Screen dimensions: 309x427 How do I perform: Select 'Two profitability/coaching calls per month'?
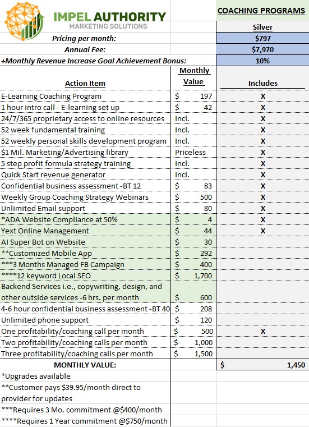click(x=74, y=342)
